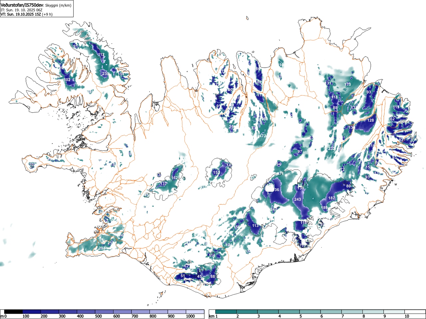
Task: Click the '182' value on the map
Action: [x=332, y=198]
